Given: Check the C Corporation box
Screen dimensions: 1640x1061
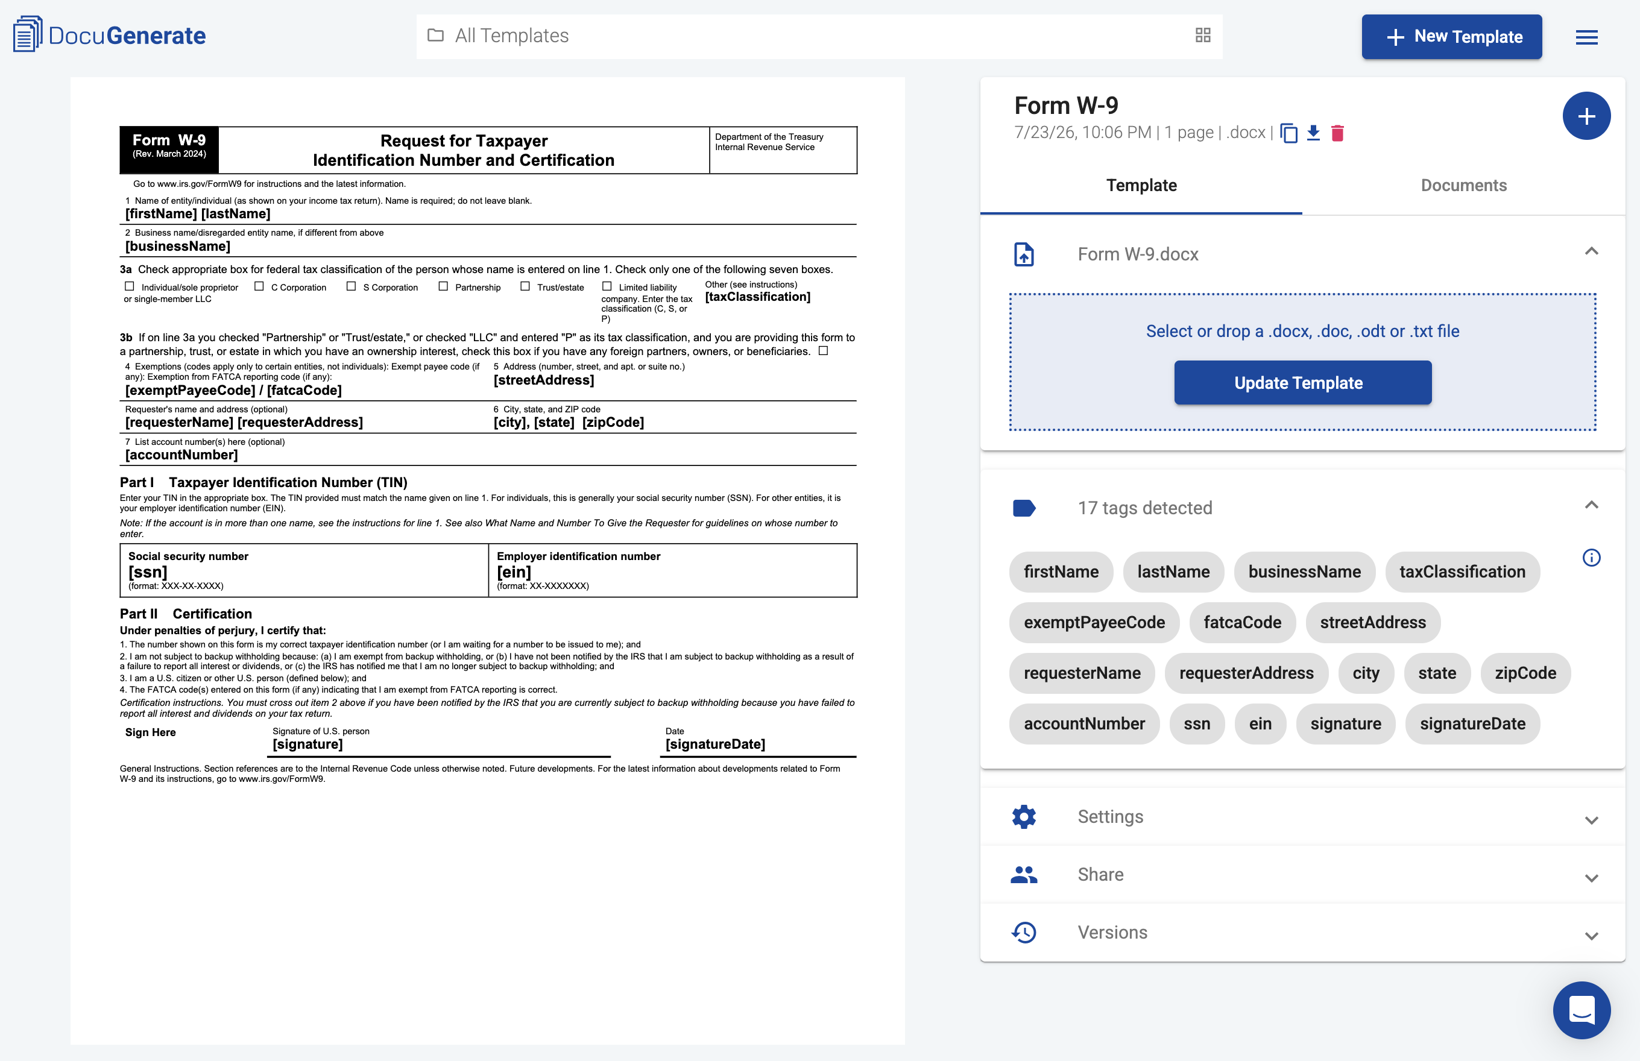Looking at the screenshot, I should 259,286.
